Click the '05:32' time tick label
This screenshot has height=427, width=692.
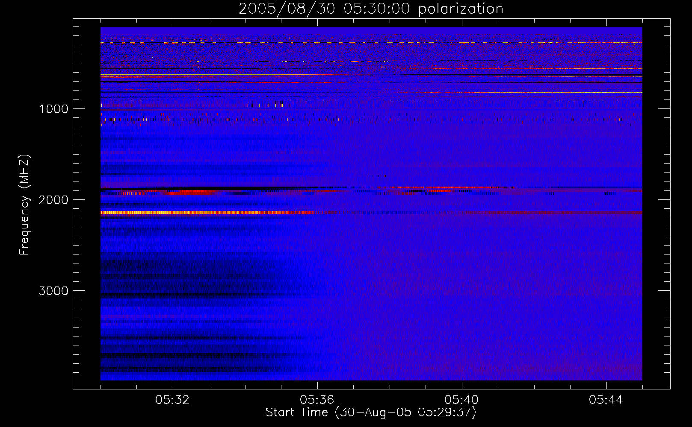point(173,400)
